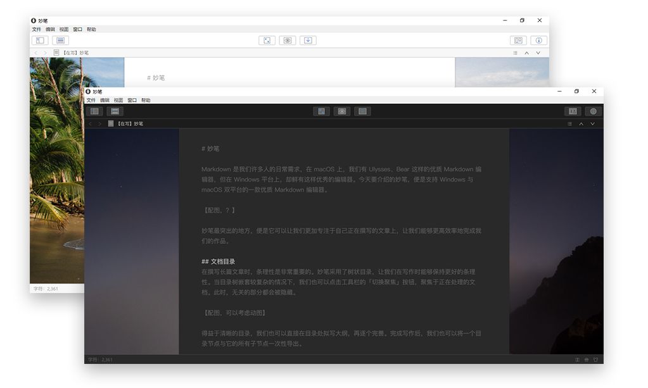Open 窗口 menu in back light window
The height and width of the screenshot is (388, 648).
click(77, 29)
